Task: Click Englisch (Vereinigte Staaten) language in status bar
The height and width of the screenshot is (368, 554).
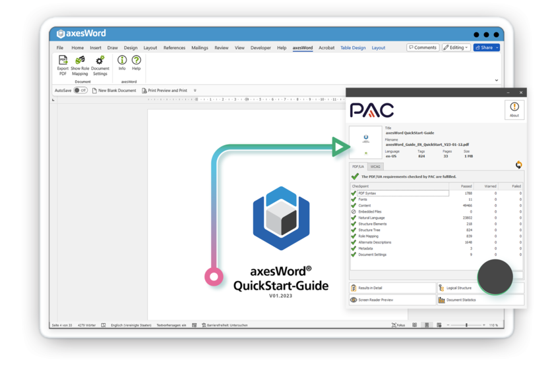Action: pos(131,325)
